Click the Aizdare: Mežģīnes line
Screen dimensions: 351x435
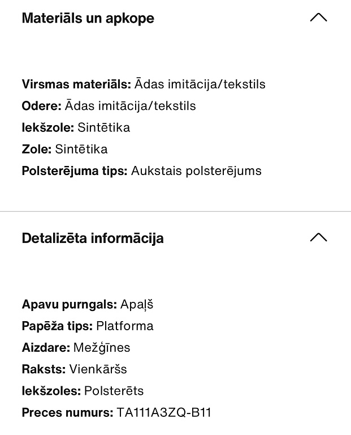point(76,348)
